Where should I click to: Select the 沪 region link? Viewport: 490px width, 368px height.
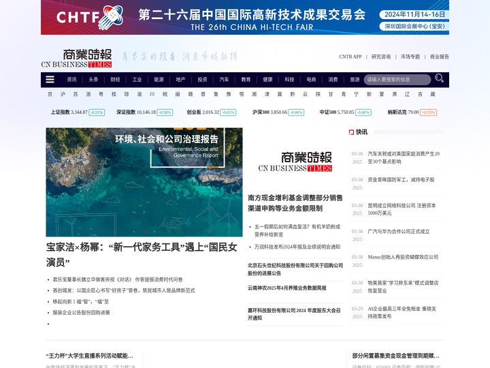63,94
